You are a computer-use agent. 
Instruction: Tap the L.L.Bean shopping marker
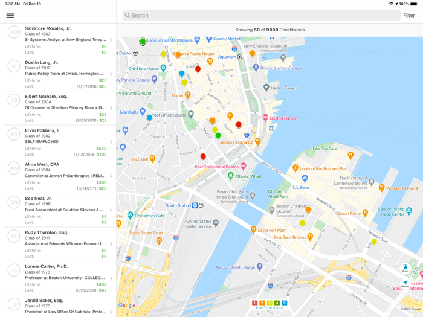pos(305,178)
